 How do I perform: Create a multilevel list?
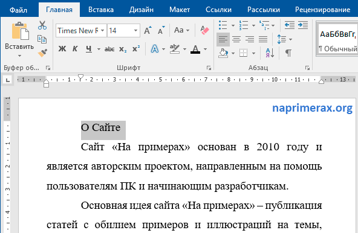[264, 25]
